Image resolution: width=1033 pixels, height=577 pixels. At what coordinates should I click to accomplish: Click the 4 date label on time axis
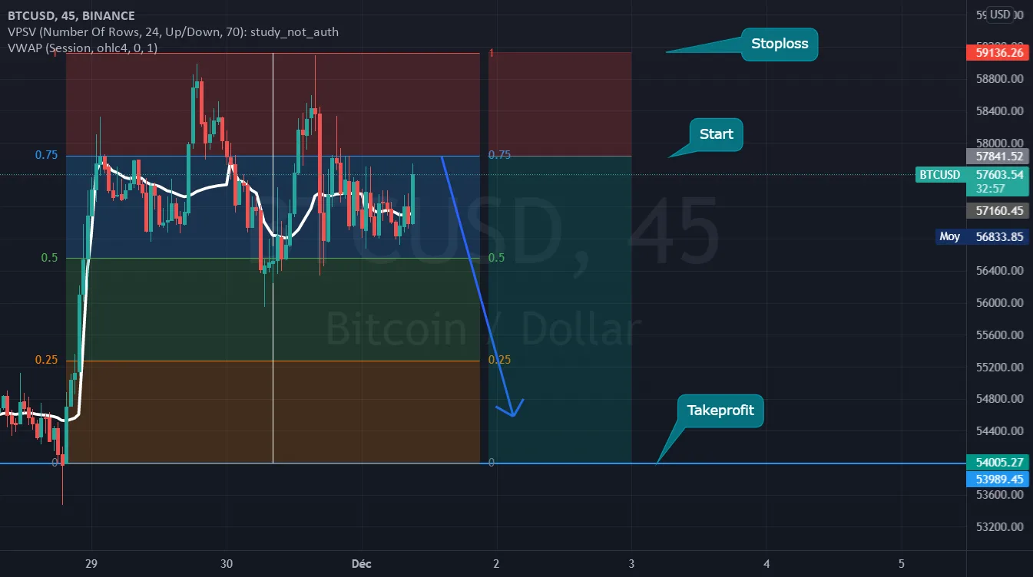(766, 564)
